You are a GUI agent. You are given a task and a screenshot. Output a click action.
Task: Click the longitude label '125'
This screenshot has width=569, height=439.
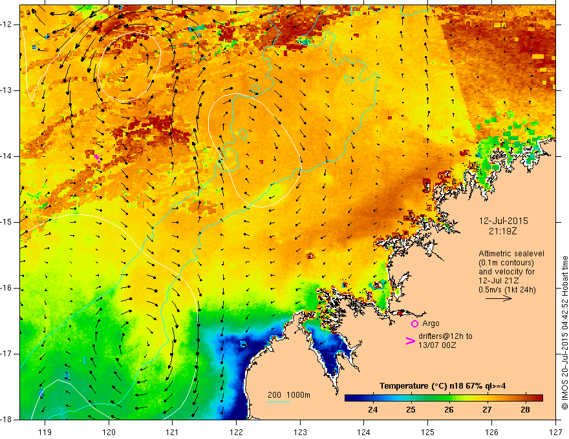[x=428, y=433]
